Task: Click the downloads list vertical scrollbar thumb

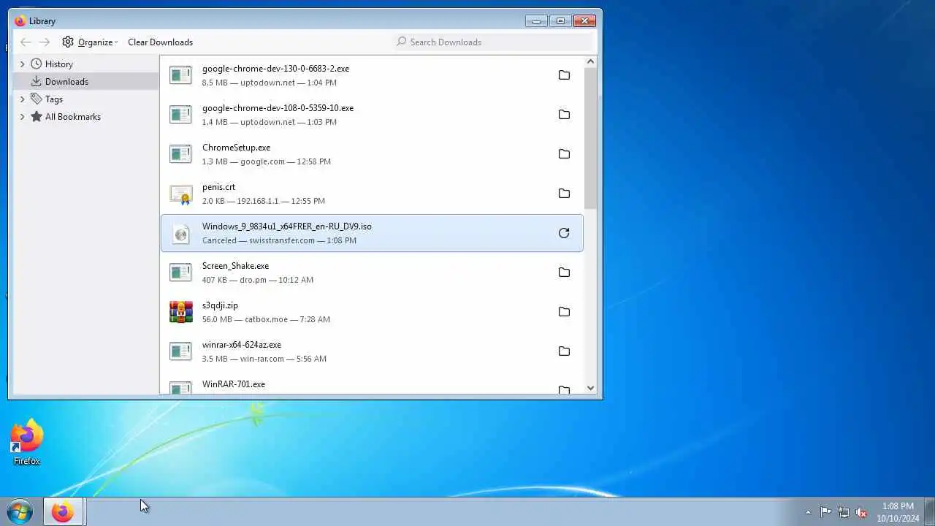Action: pyautogui.click(x=590, y=140)
